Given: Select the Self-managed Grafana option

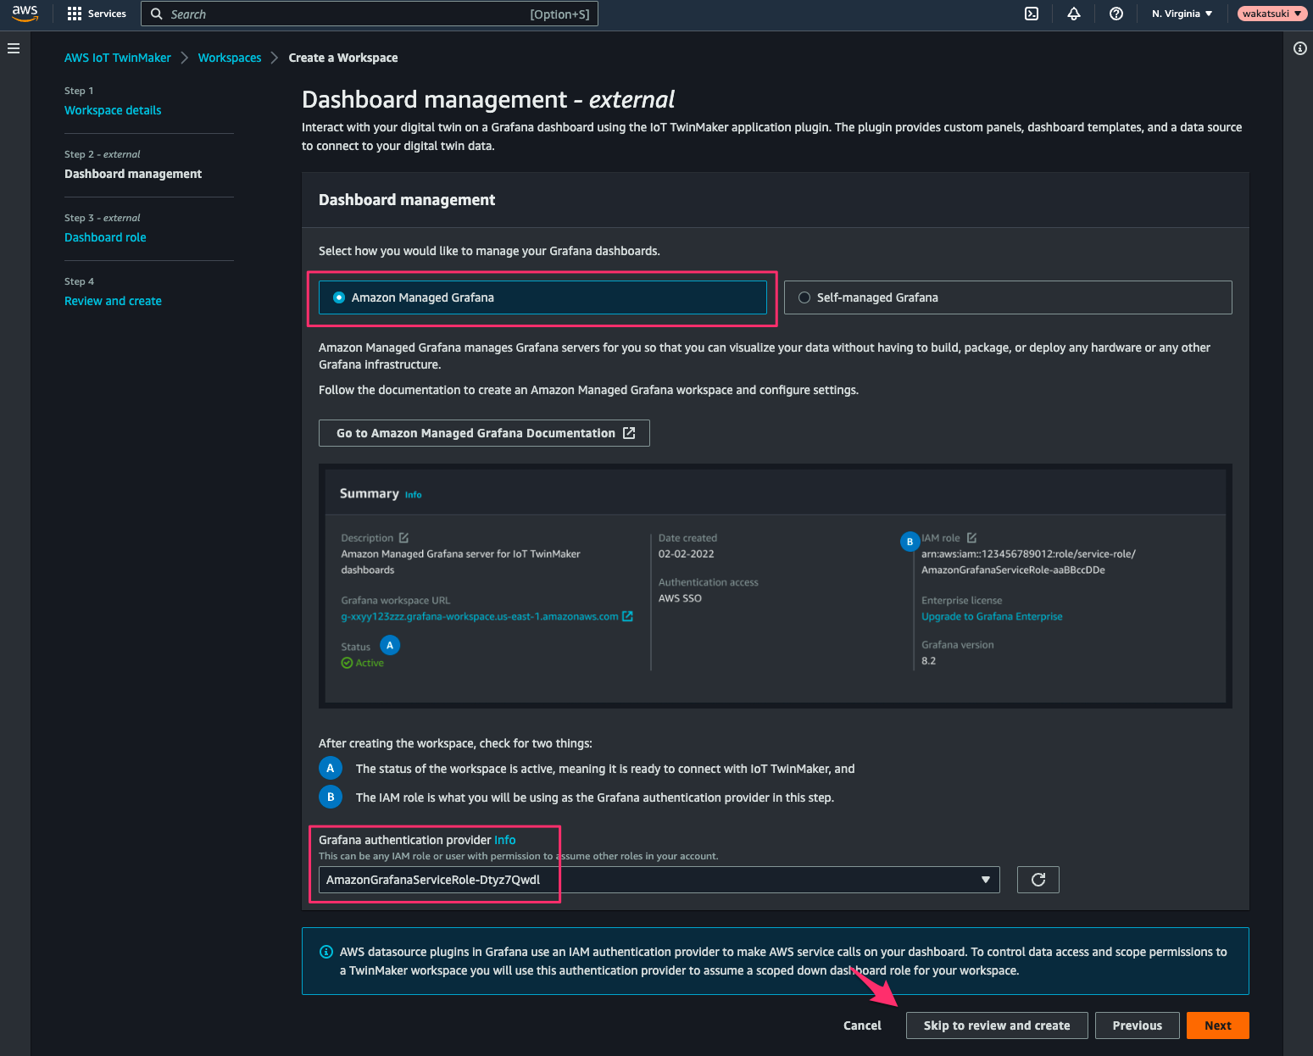Looking at the screenshot, I should coord(1008,297).
